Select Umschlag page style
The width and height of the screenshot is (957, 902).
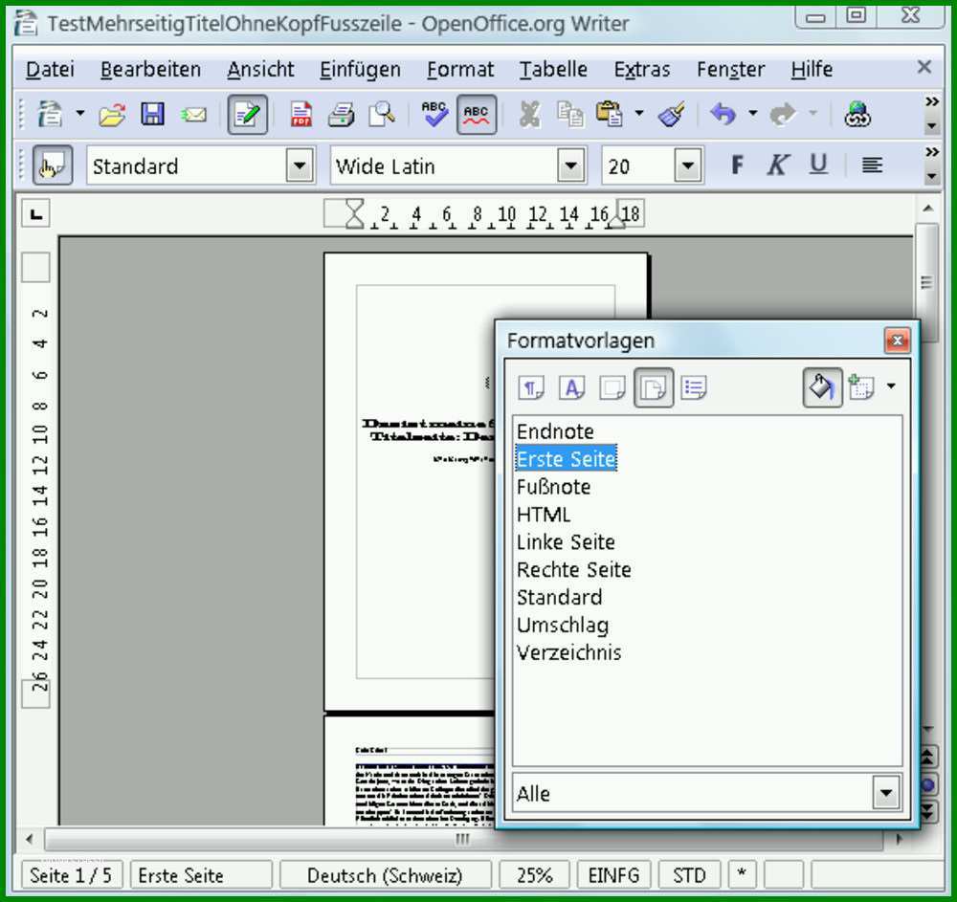pos(563,626)
